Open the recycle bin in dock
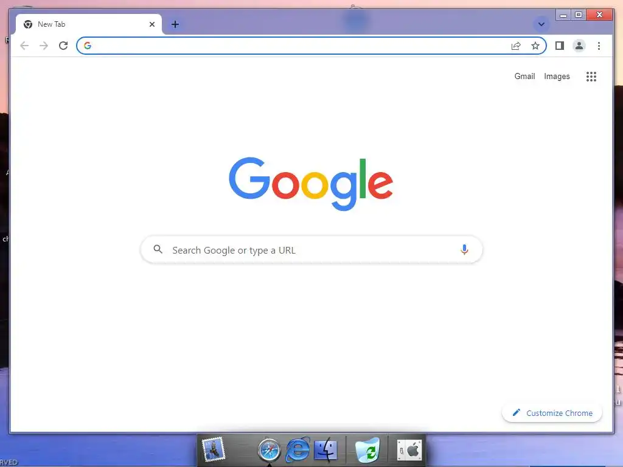 pos(367,451)
